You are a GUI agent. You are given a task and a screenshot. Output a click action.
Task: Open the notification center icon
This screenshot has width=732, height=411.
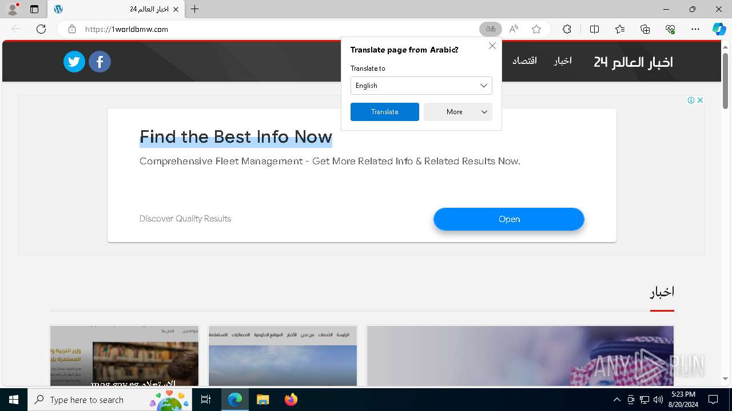pos(713,400)
